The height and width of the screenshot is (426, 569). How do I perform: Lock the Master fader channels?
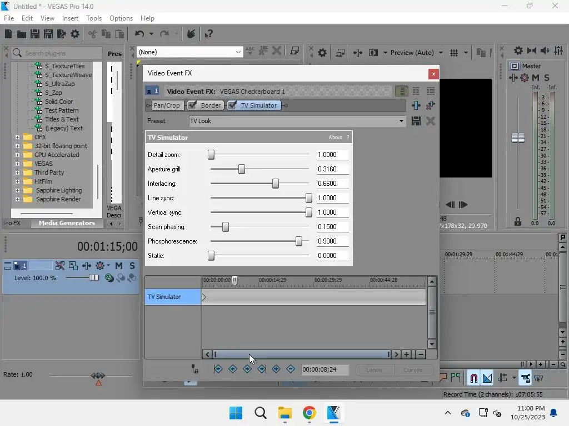[518, 222]
